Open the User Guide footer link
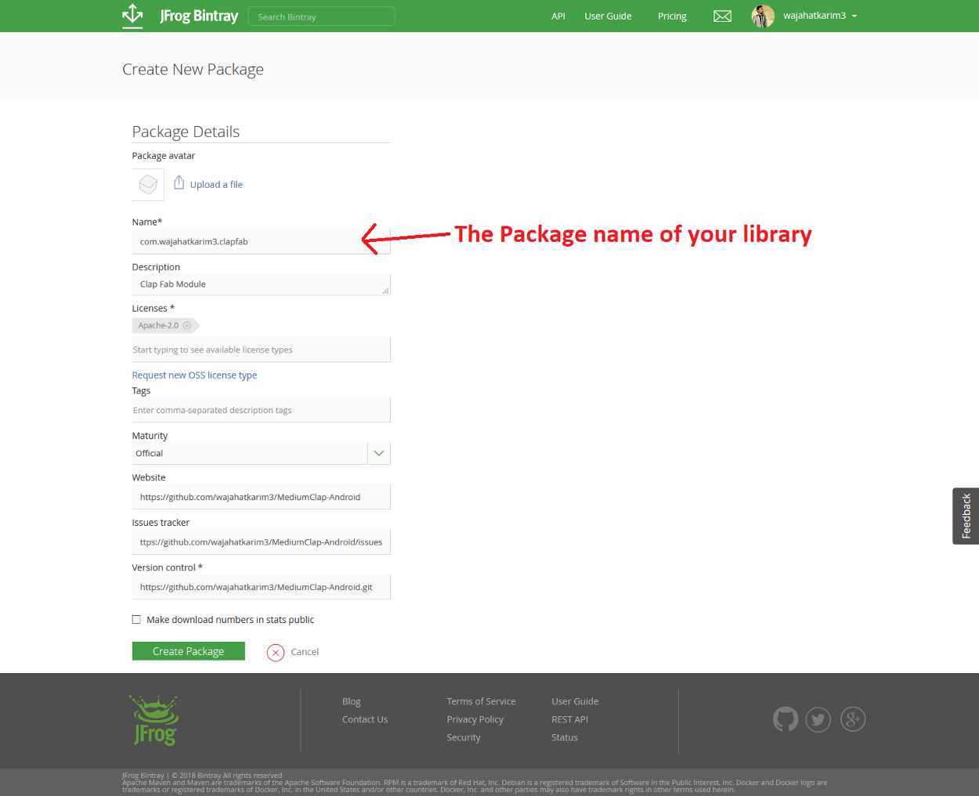Screen dimensions: 979x796 pos(575,701)
